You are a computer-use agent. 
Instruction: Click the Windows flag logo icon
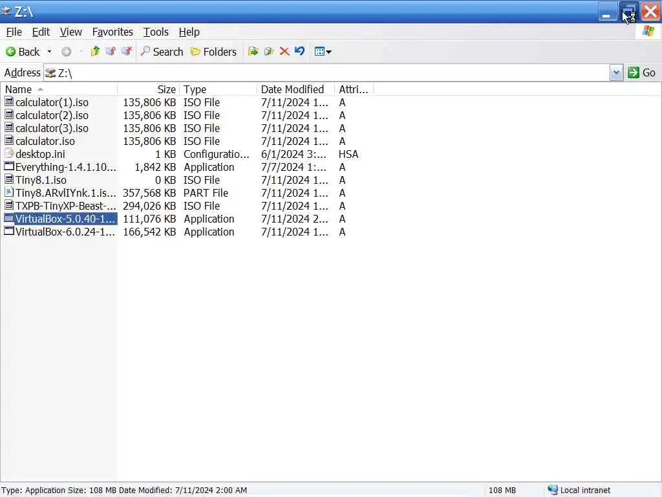[x=648, y=31]
